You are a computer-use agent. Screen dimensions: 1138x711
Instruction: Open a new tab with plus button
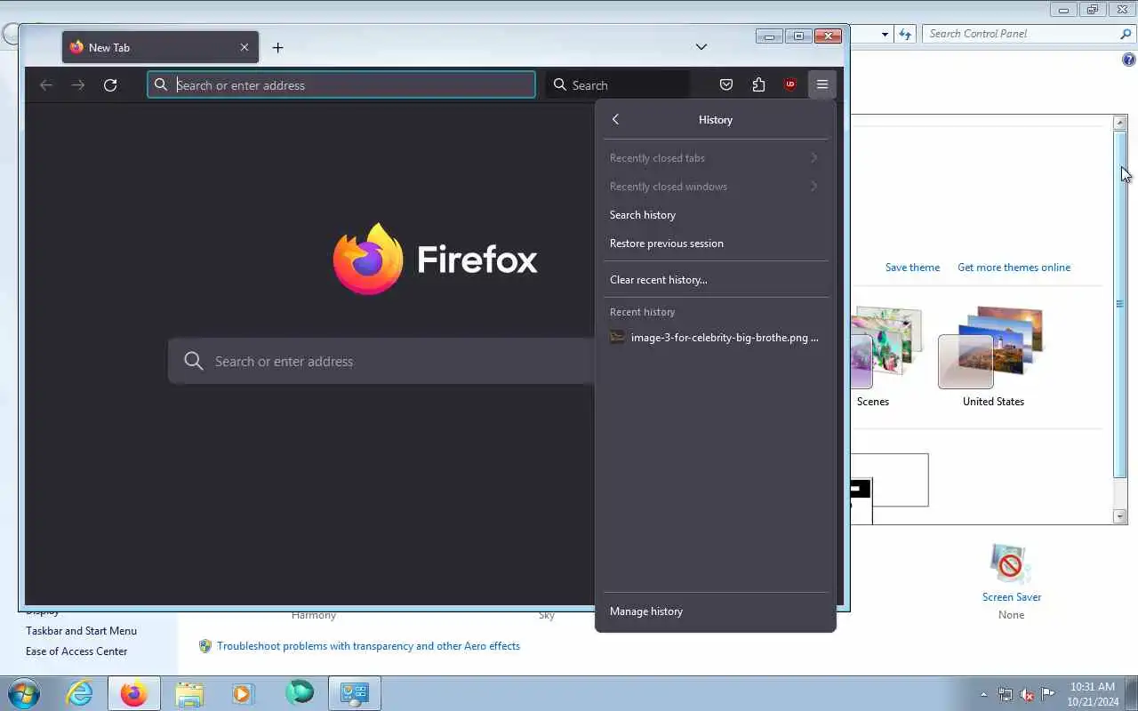[277, 47]
